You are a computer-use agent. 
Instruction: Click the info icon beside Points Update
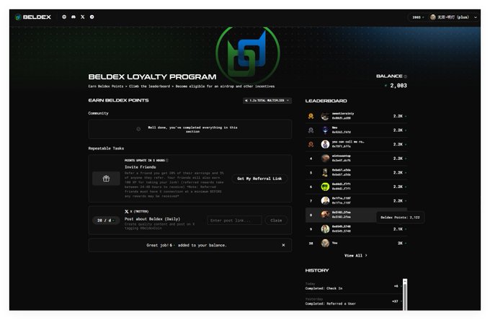(167, 160)
